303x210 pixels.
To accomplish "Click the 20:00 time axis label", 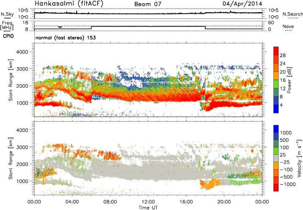I will point(224,202).
